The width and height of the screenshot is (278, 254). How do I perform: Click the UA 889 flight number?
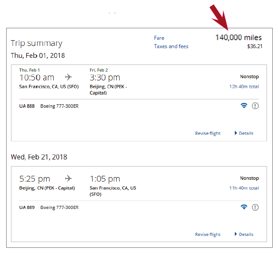[27, 208]
